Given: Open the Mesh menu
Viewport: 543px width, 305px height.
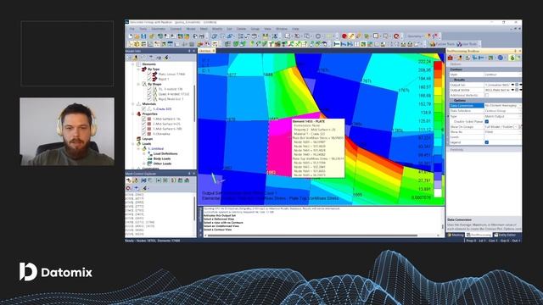Looking at the screenshot, I should tap(204, 29).
